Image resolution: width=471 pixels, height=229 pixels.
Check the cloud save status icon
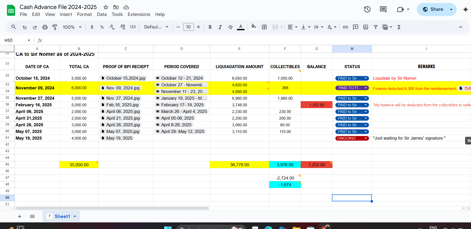click(126, 7)
